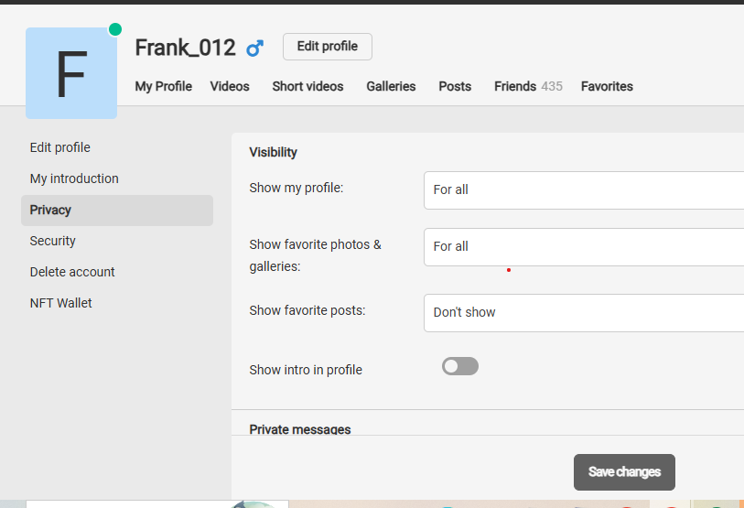Click the Save changes button

624,472
